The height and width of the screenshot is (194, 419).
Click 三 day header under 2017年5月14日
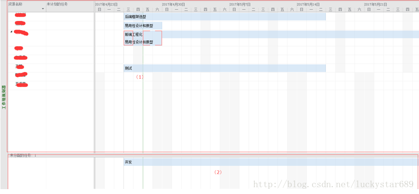tap(331, 9)
